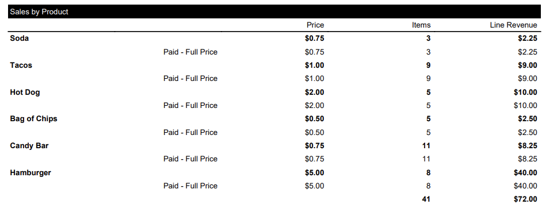Image resolution: width=542 pixels, height=216 pixels.
Task: Click the Hamburger product label
Action: click(x=30, y=172)
